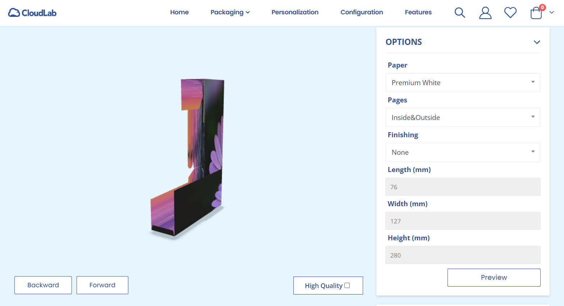
Task: Expand the cart dropdown chevron
Action: point(552,12)
